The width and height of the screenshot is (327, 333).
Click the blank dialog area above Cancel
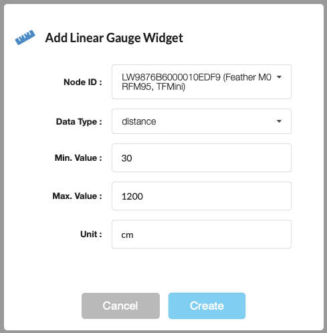click(x=164, y=271)
